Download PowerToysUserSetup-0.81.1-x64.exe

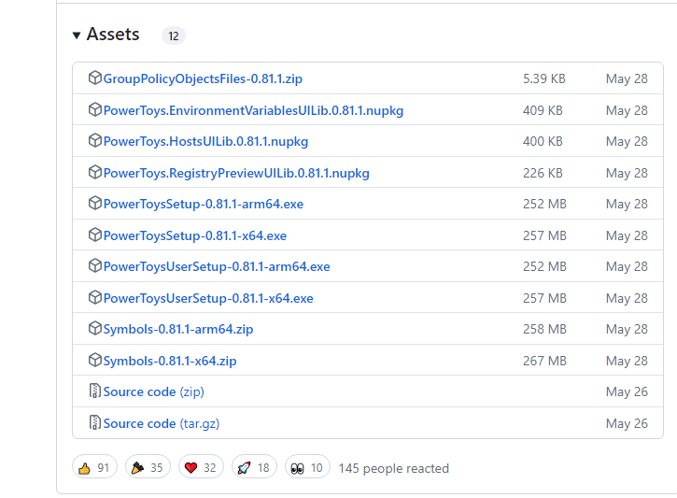[208, 298]
